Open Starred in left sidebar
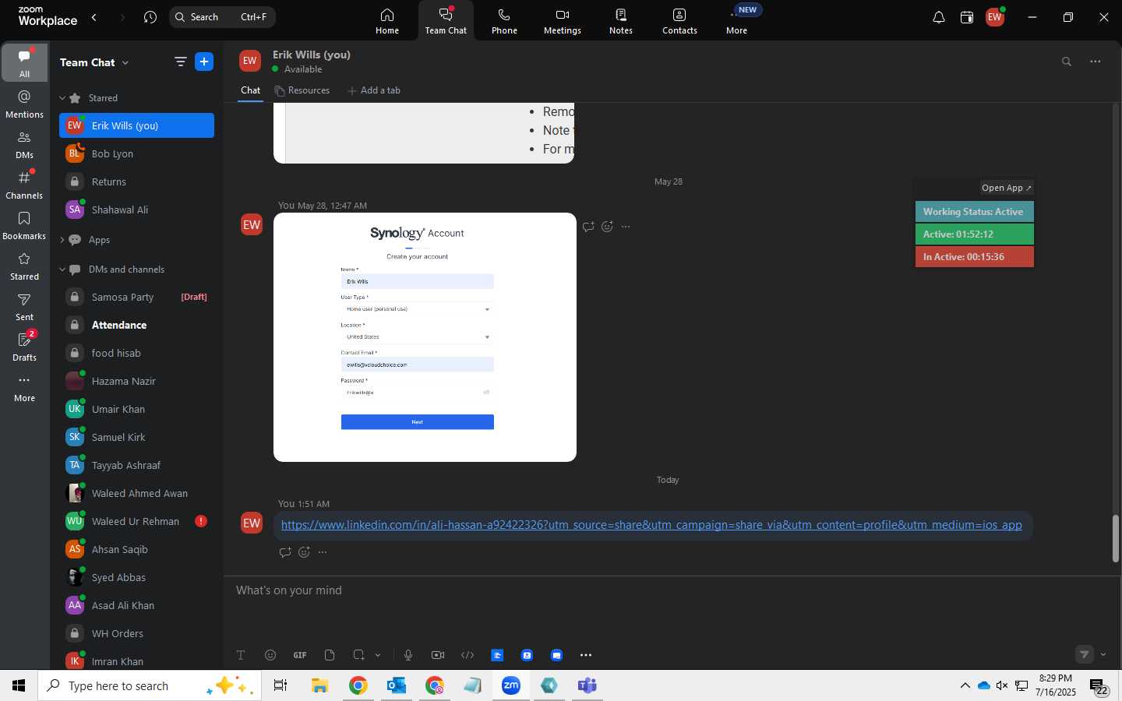Screen dimensions: 1122x701 click(x=24, y=266)
